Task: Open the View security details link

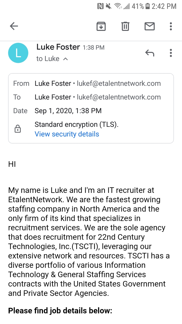Action: [x=67, y=134]
